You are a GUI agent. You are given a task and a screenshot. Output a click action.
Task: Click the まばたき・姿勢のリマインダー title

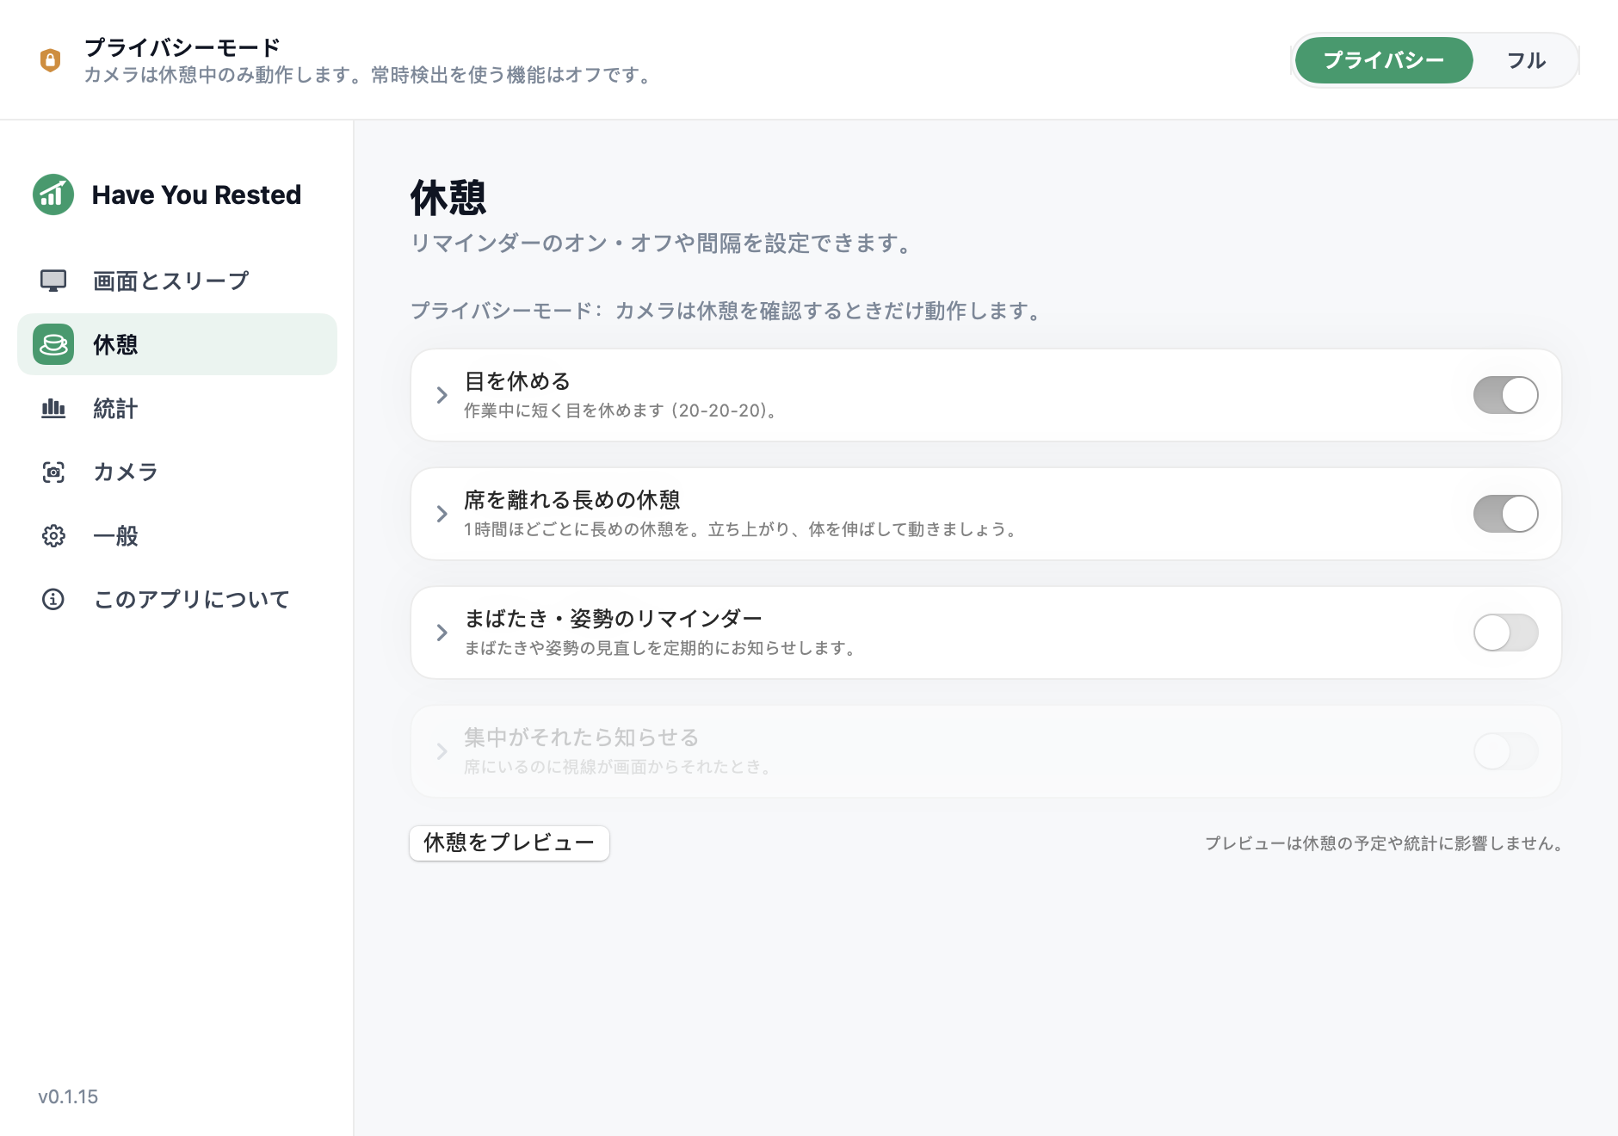tap(613, 618)
